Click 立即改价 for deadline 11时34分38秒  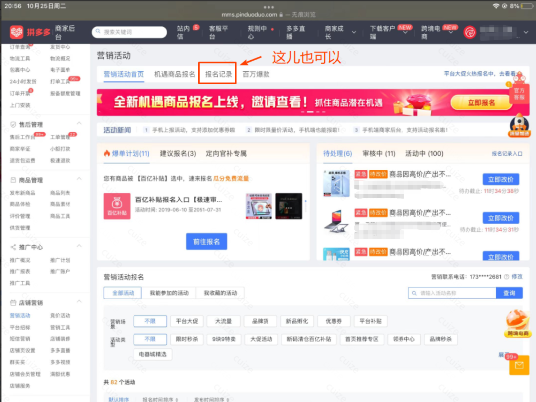coord(501,180)
